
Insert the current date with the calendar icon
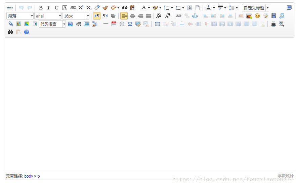(114, 24)
